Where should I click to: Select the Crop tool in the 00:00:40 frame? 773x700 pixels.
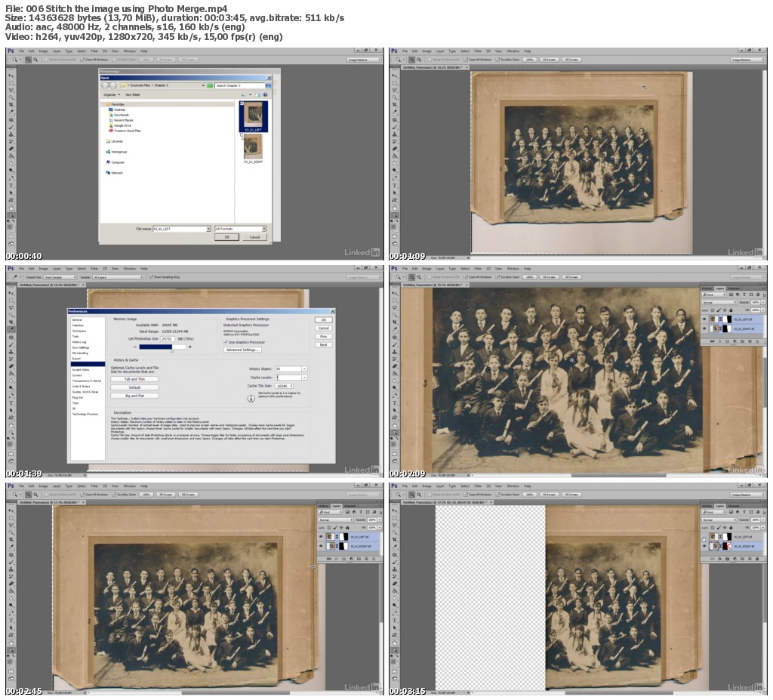click(11, 104)
